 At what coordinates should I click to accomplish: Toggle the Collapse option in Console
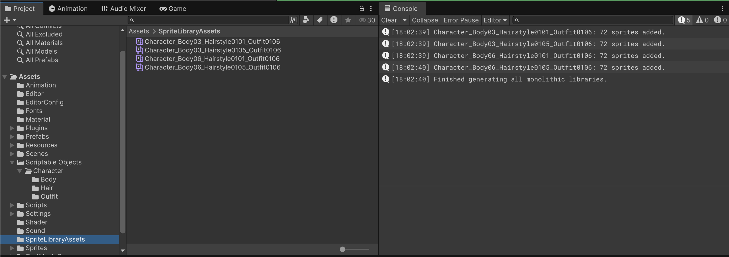click(x=425, y=20)
